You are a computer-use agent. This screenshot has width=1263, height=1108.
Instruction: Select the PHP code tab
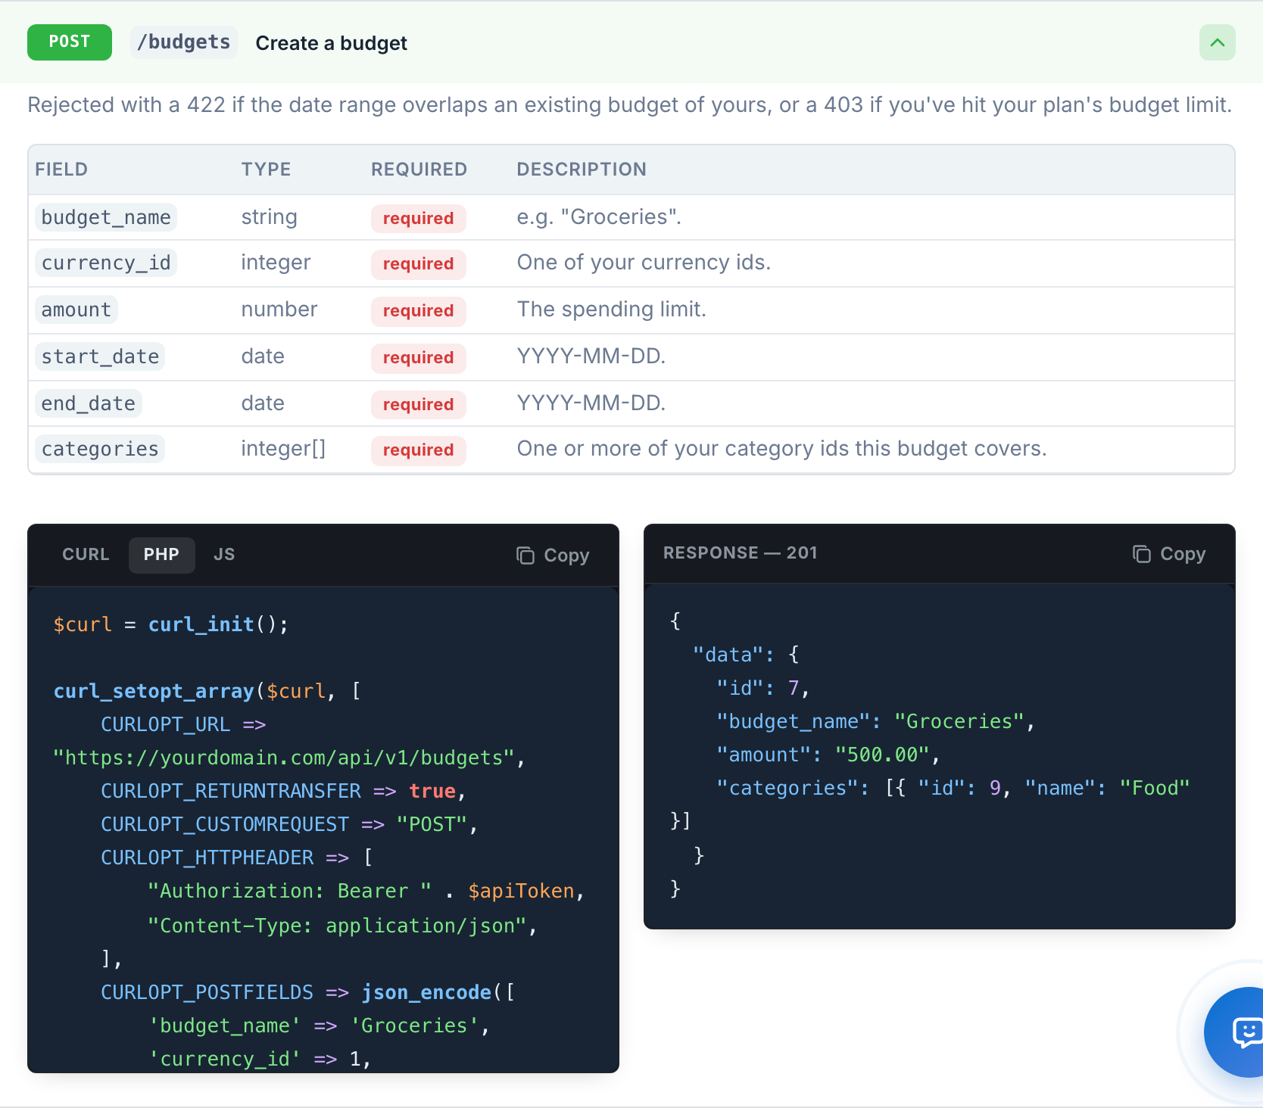pyautogui.click(x=161, y=555)
